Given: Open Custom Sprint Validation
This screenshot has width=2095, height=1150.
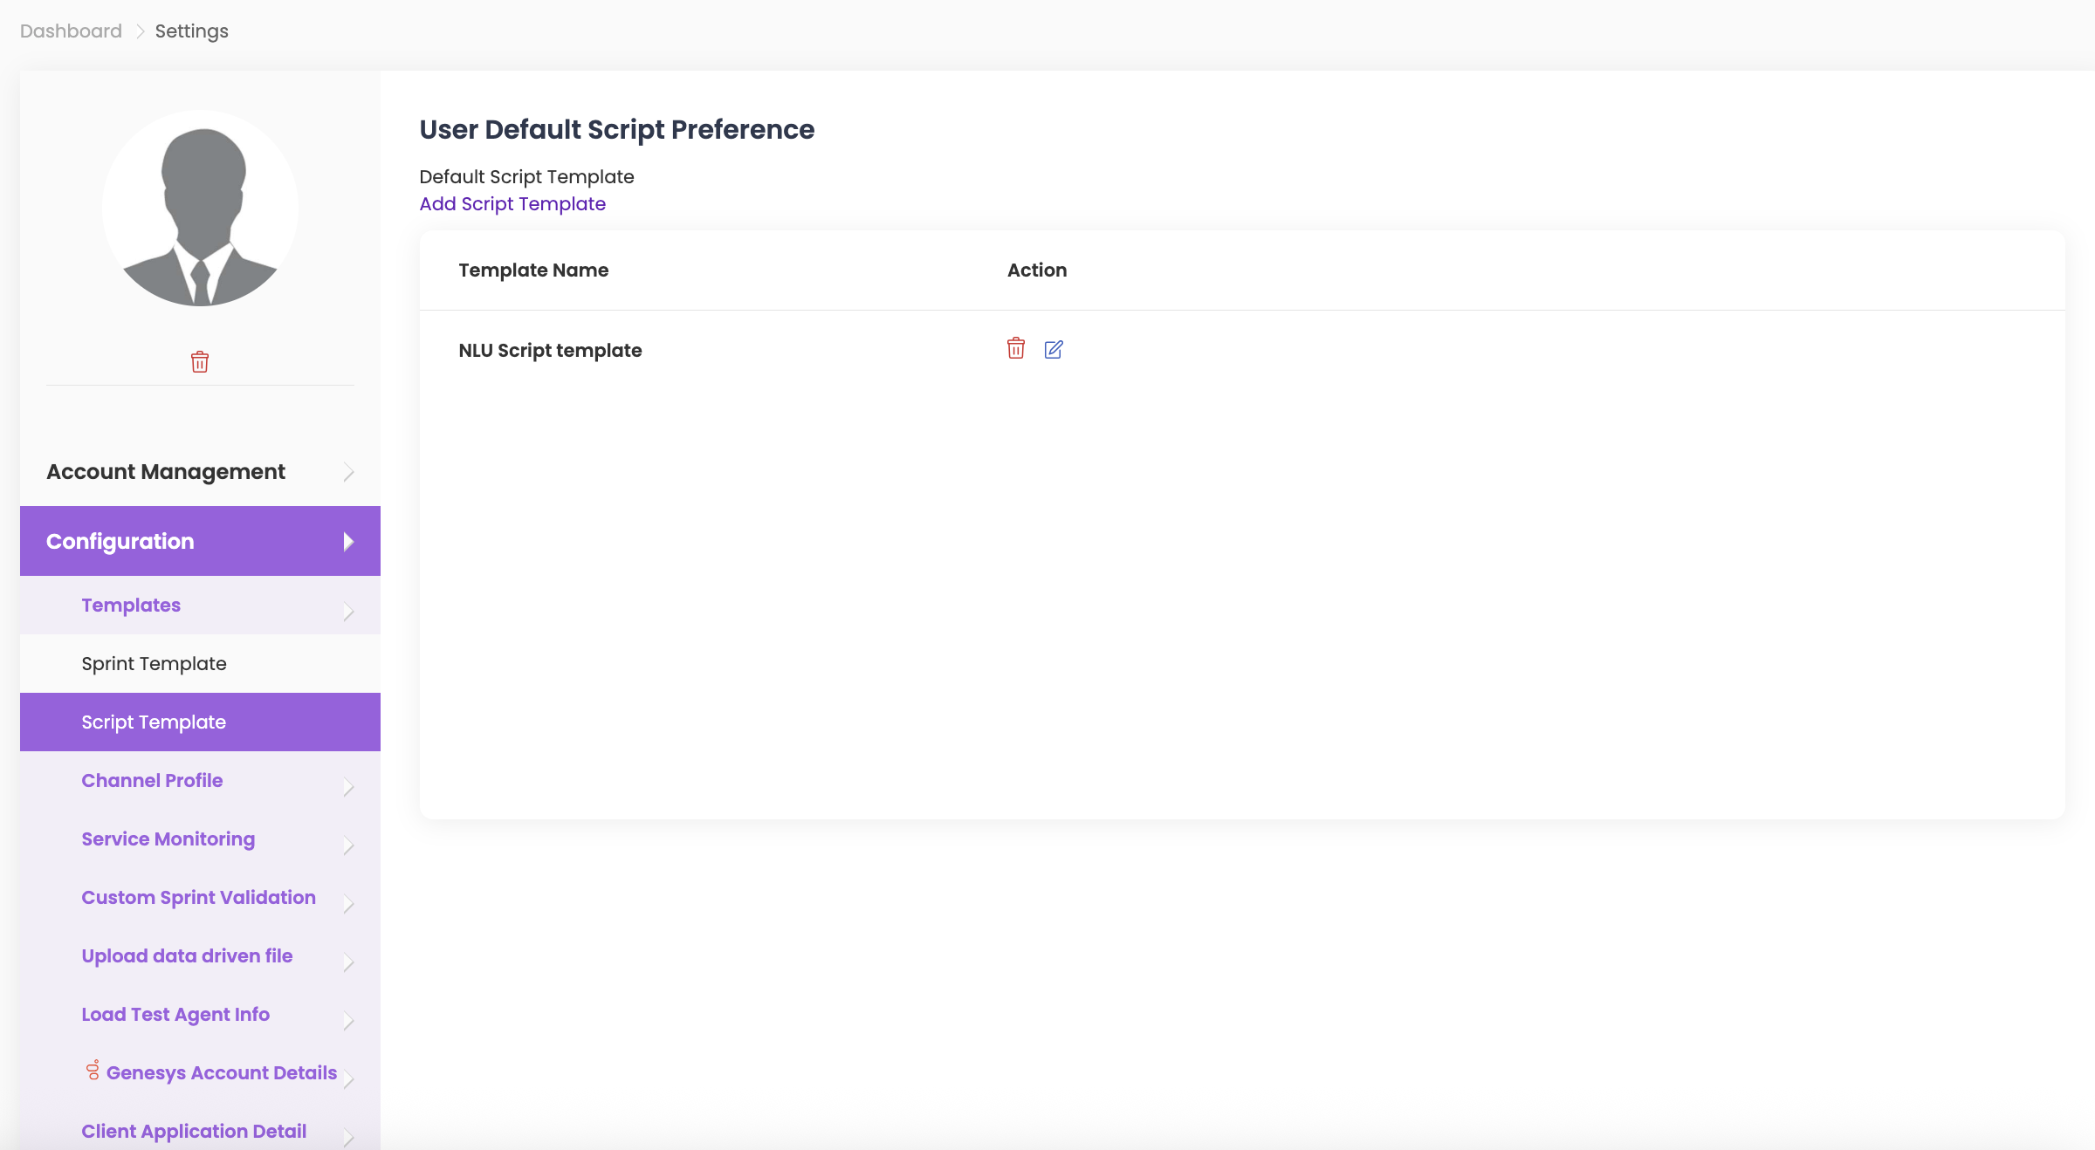Looking at the screenshot, I should pyautogui.click(x=198, y=898).
